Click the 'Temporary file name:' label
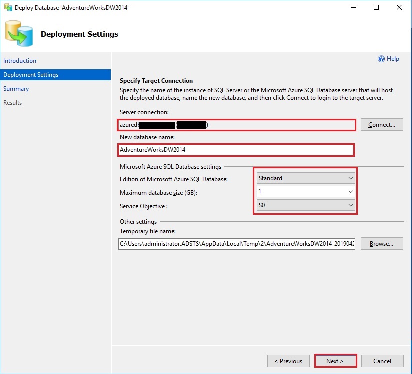The height and width of the screenshot is (374, 412). point(148,231)
